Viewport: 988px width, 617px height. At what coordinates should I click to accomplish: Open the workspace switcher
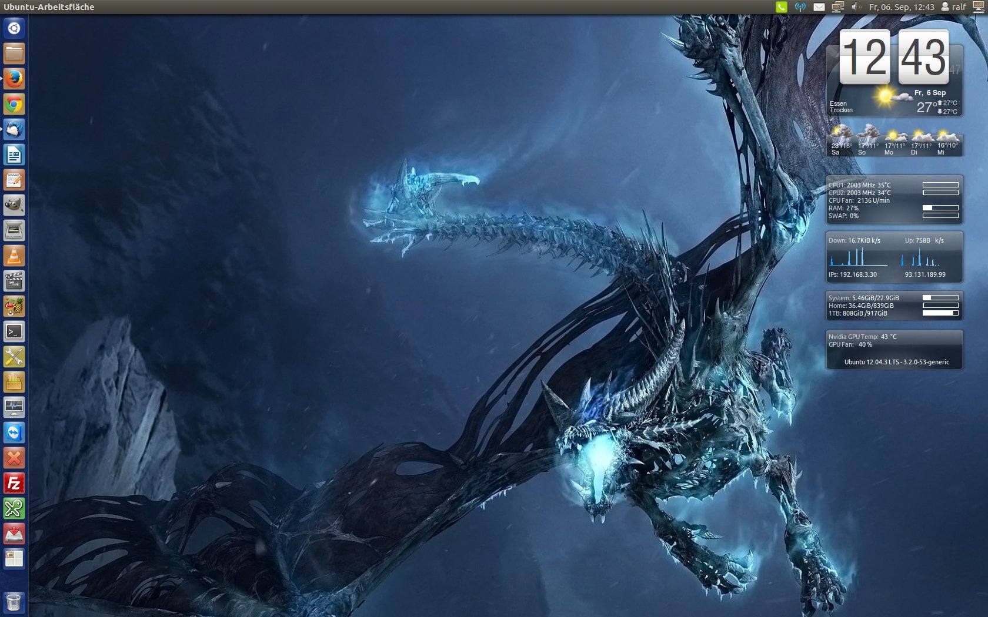click(x=14, y=559)
